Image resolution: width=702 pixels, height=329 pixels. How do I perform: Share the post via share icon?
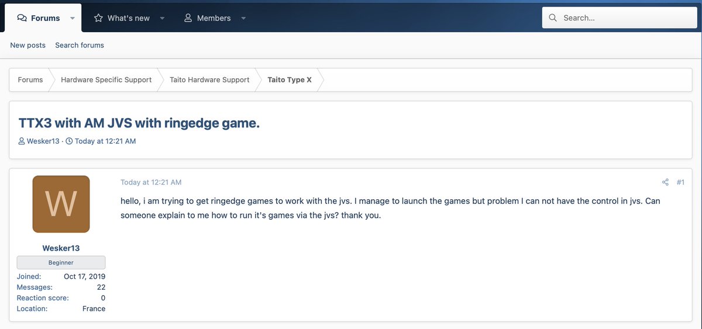(x=665, y=182)
